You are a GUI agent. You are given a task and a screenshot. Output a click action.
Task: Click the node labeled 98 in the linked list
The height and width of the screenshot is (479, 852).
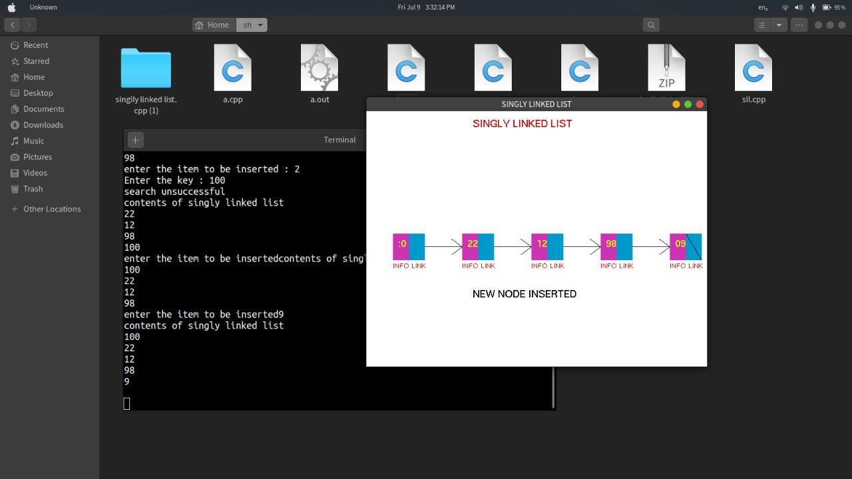pyautogui.click(x=616, y=247)
